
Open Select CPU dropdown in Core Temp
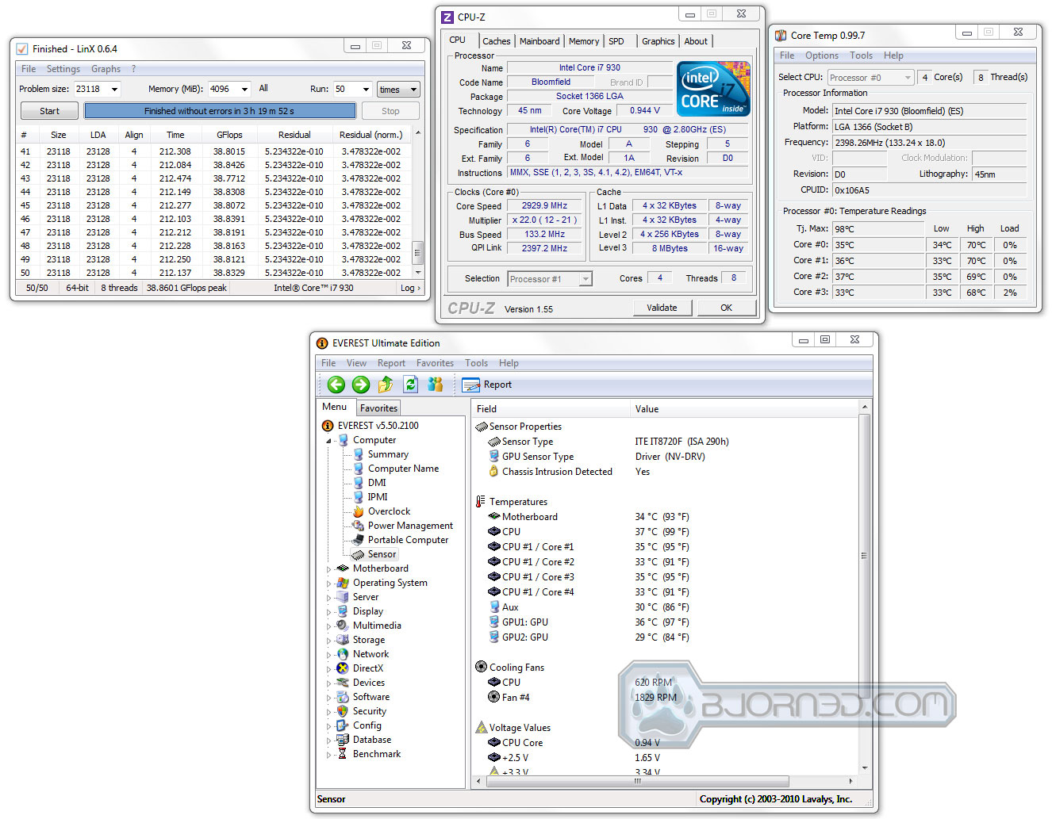[x=871, y=78]
